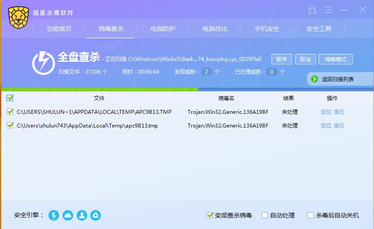This screenshot has height=229, width=374.
Task: Click Trojan.Win32.Generic.136A19BF in second row
Action: point(228,125)
